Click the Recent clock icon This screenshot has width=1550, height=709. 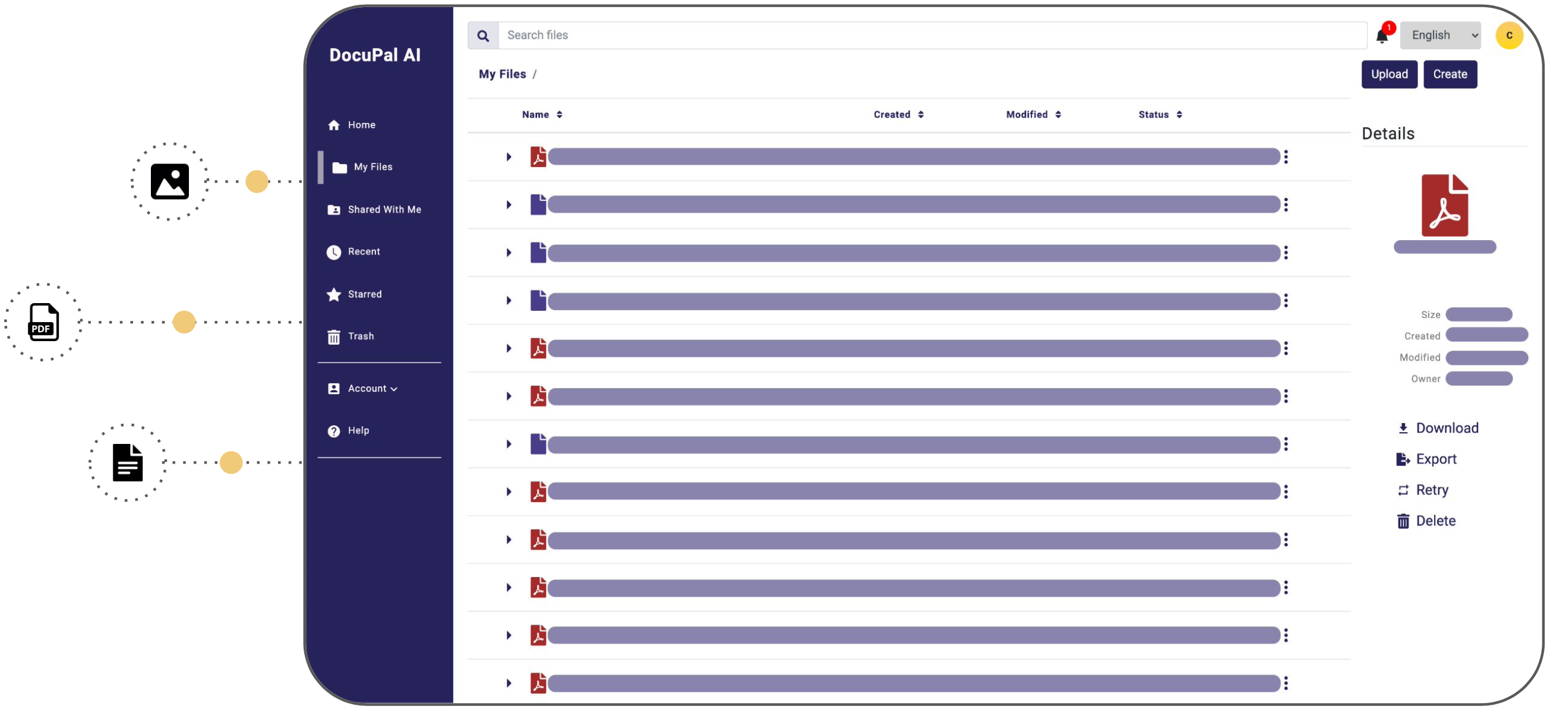tap(334, 252)
